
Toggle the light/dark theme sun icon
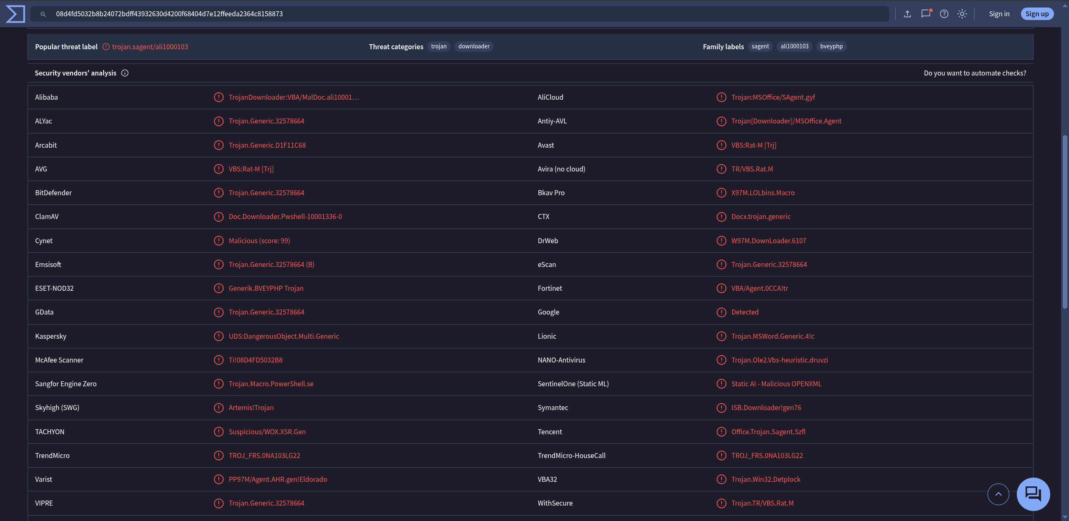pyautogui.click(x=962, y=14)
